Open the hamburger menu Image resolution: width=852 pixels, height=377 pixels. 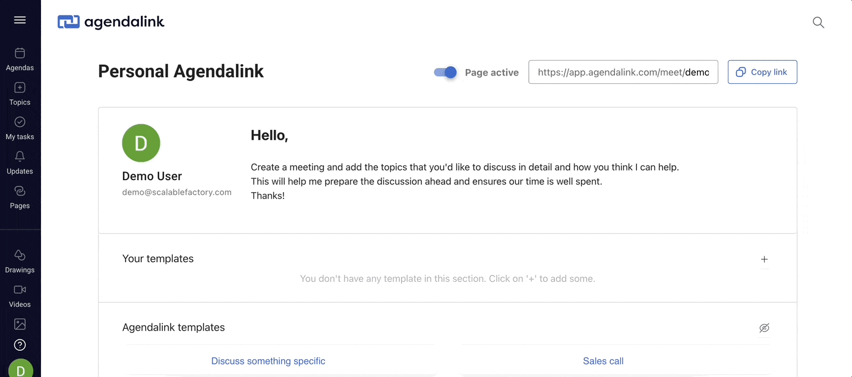[x=20, y=20]
